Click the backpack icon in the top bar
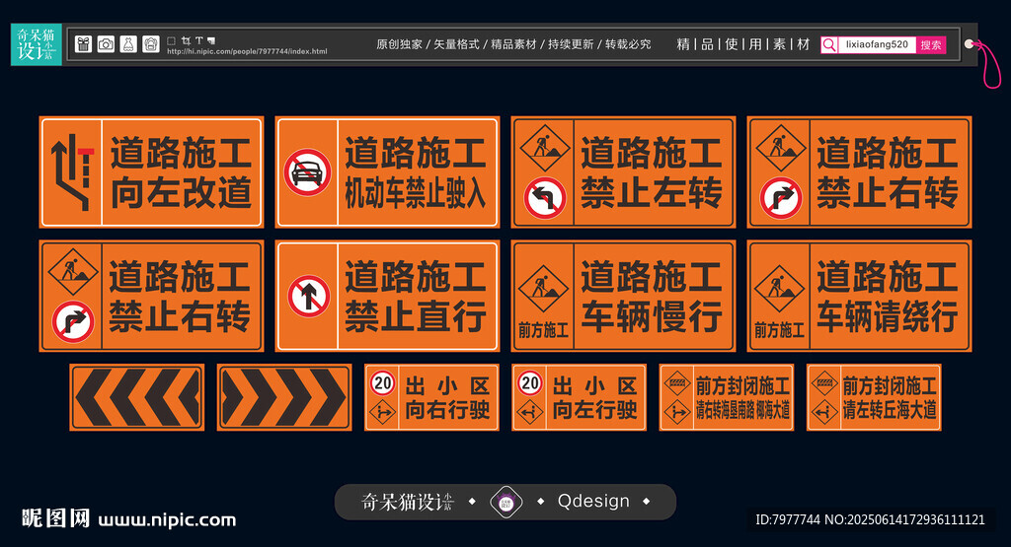This screenshot has height=547, width=1011. 151,43
